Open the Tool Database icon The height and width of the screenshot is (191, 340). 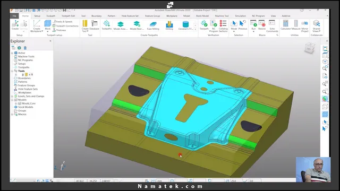click(94, 25)
